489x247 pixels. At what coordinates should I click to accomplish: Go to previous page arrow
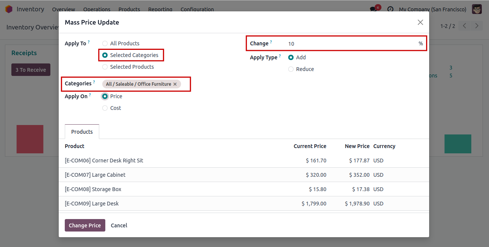[x=464, y=26]
